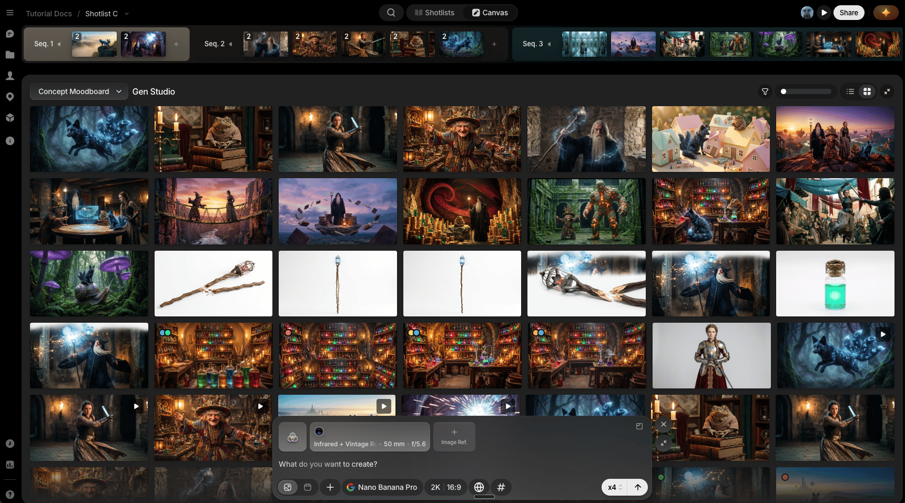Open the AI sparkle assistant button
The width and height of the screenshot is (905, 503).
click(x=886, y=13)
